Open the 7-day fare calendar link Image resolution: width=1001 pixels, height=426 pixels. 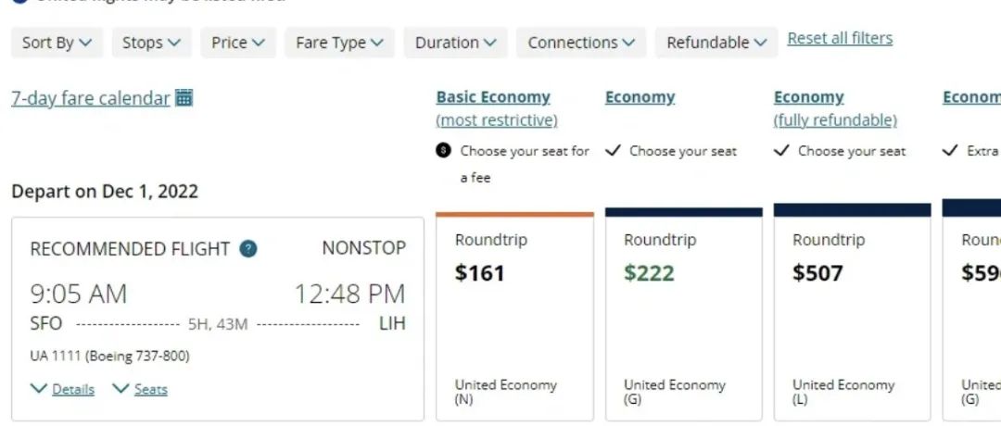point(91,98)
